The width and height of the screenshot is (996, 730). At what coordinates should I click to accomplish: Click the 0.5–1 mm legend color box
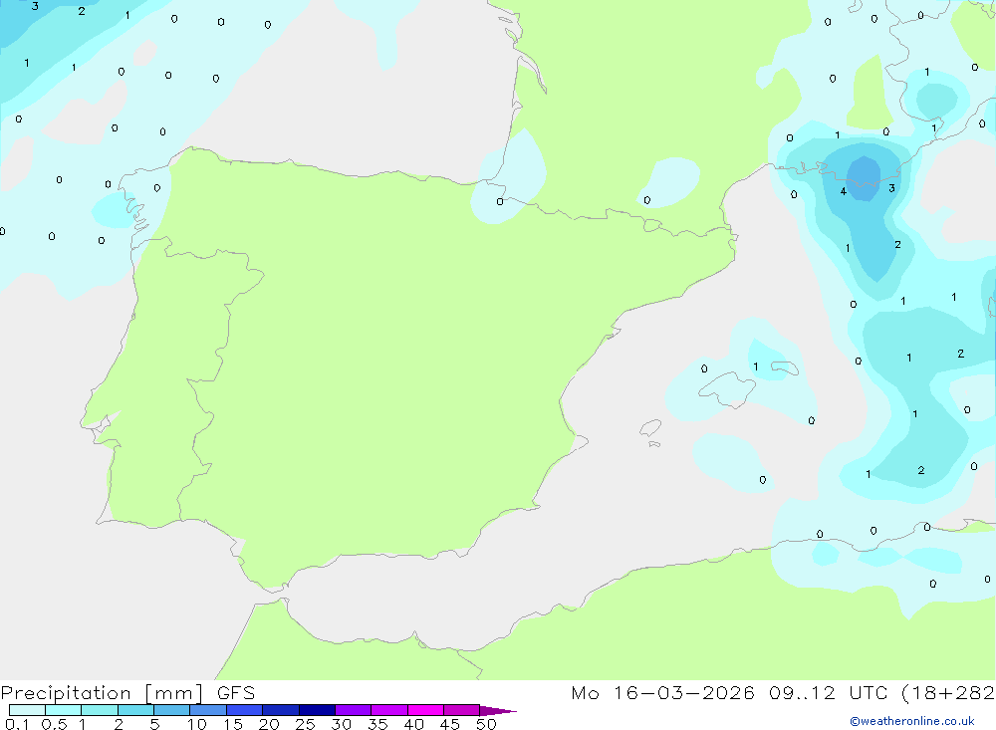(x=63, y=710)
